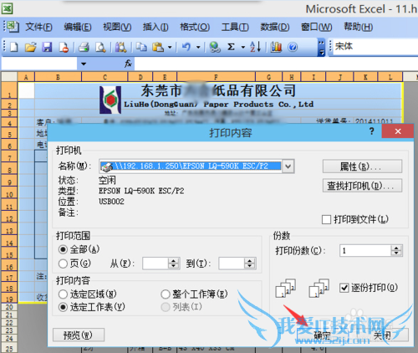
Task: Open the 编辑(E) menu
Action: [x=78, y=27]
